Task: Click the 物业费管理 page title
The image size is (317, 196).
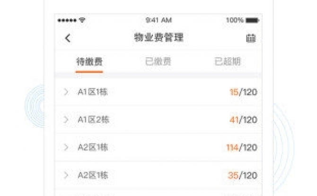Action: click(159, 37)
